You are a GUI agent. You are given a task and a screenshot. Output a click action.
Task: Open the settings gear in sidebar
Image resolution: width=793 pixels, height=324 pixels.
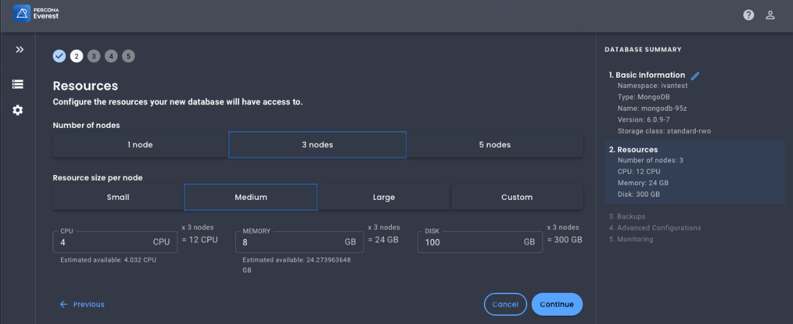(x=18, y=110)
